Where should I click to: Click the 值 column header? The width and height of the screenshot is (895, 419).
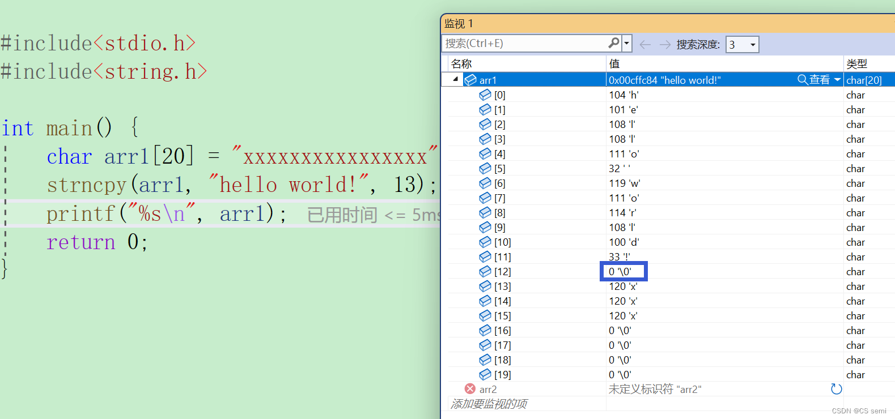click(x=614, y=63)
